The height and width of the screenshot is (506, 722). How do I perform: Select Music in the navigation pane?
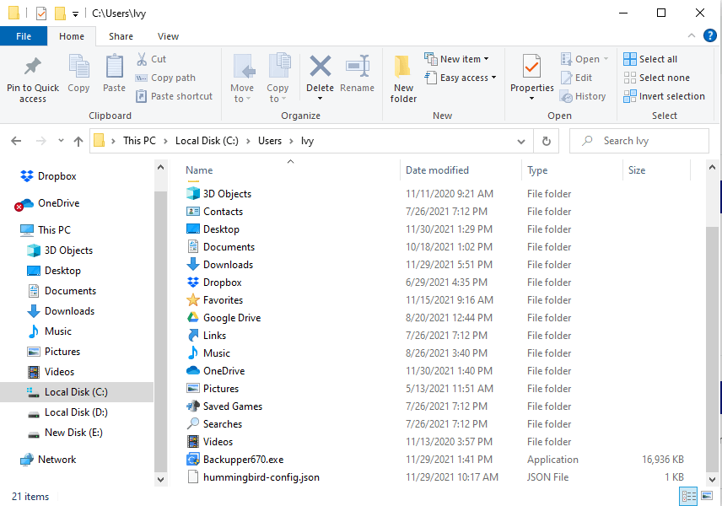point(49,331)
